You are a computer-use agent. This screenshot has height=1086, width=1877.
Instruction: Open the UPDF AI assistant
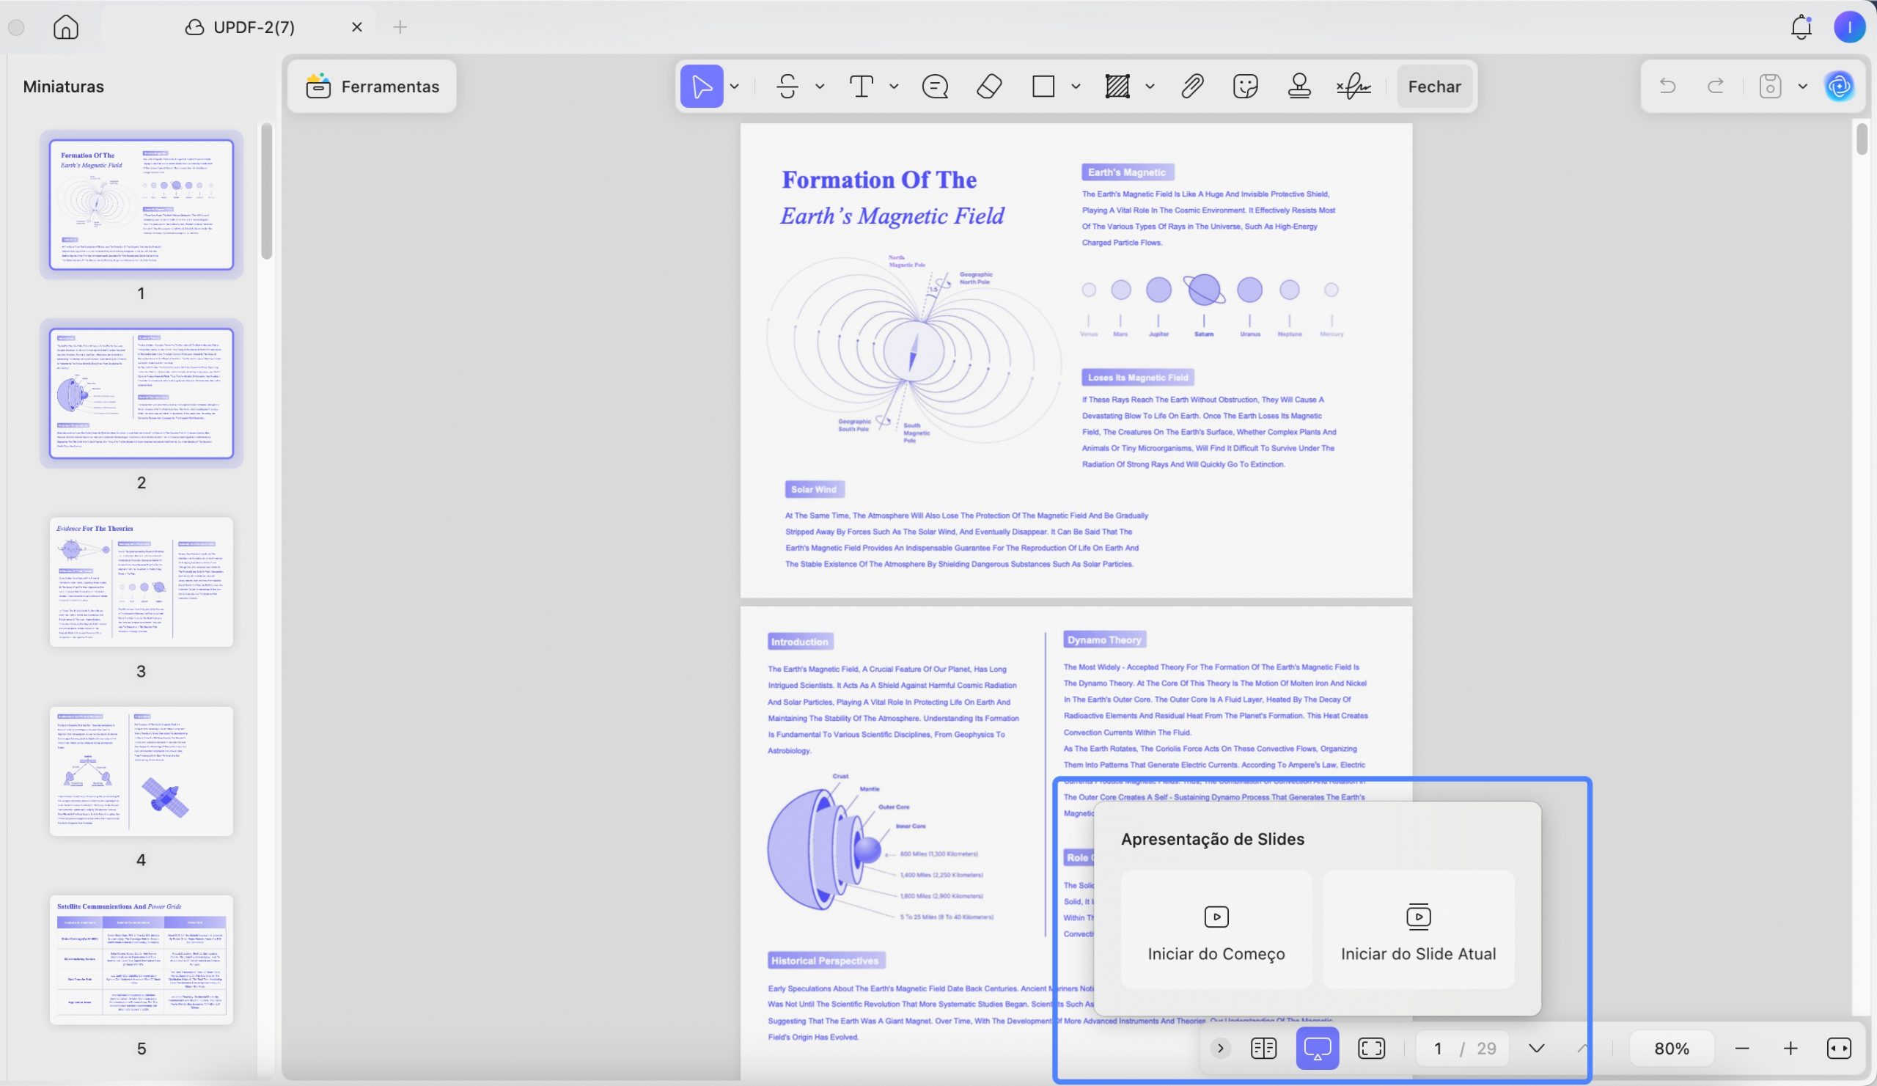[1839, 87]
